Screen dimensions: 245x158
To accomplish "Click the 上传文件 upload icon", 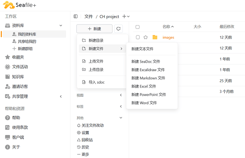I will 84,61.
